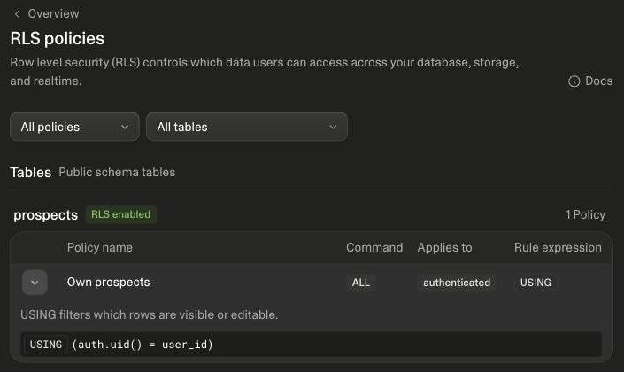
Task: Click the Public schema tables label
Action: [x=117, y=172]
